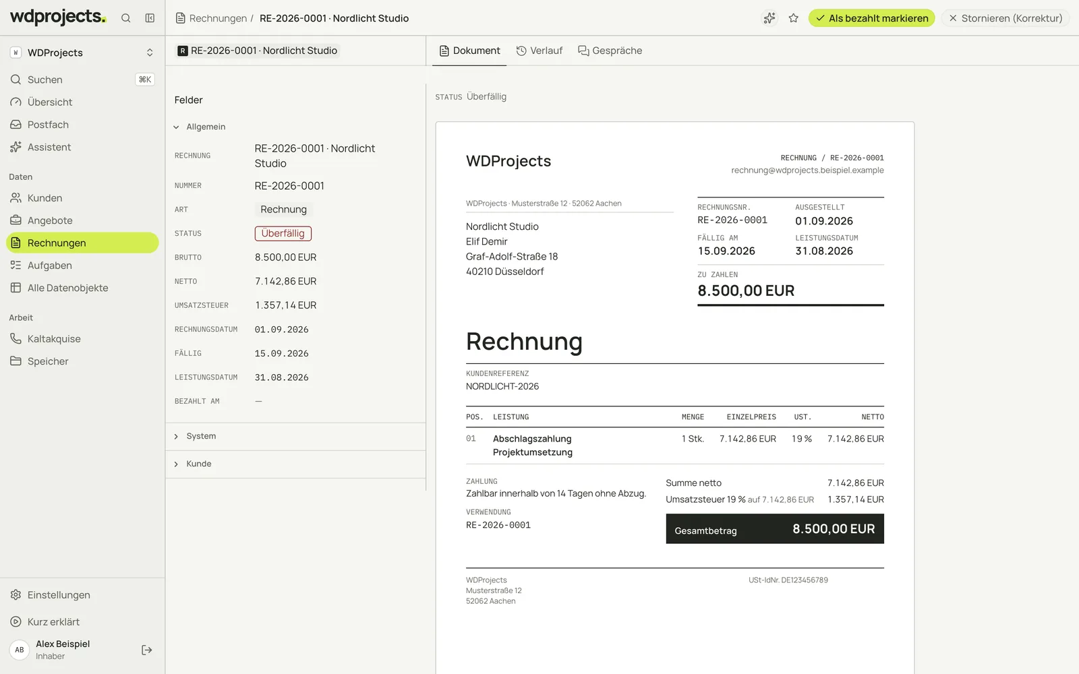The width and height of the screenshot is (1079, 674).
Task: Open Postfach inbox
Action: pos(82,125)
